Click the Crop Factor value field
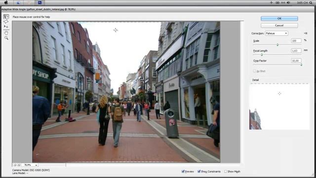This screenshot has width=316, height=178. 296,60
